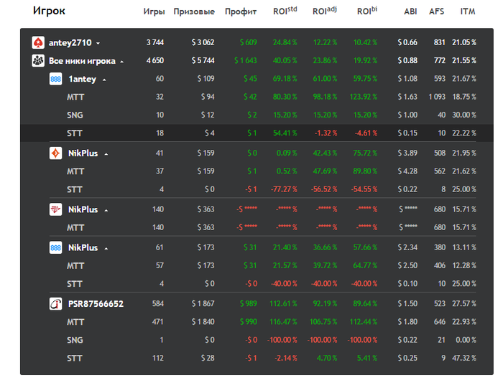Click the red network icon beside NikPlus with 140 games
Screen dimensions: 503x385
click(55, 209)
